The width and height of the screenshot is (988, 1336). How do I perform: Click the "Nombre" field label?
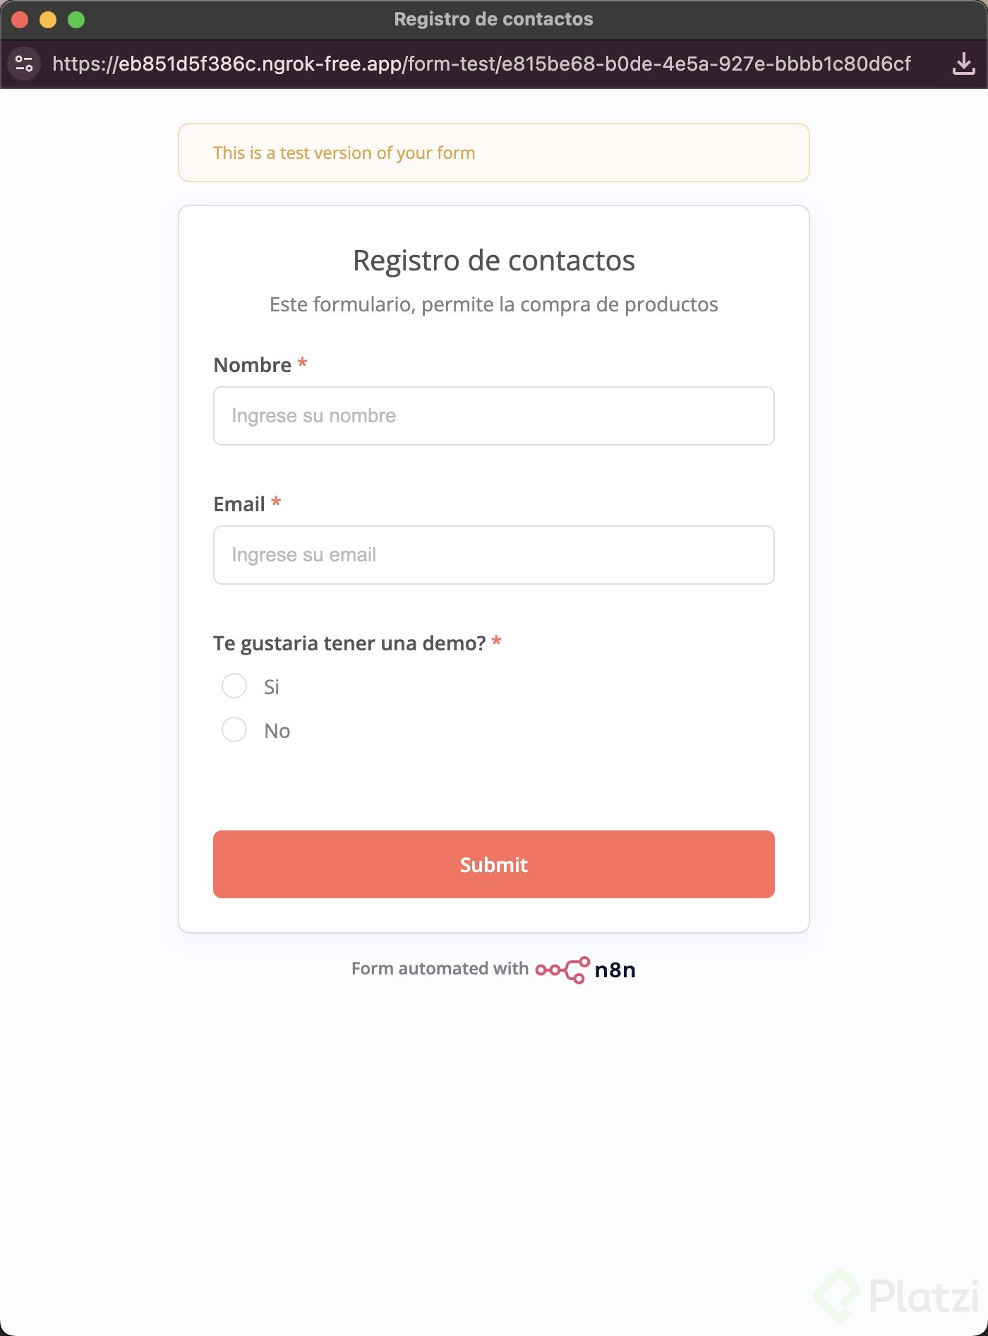[x=252, y=365]
